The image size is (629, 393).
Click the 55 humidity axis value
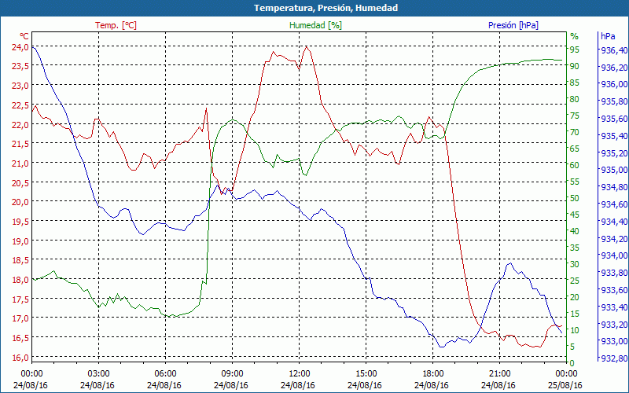pos(575,182)
